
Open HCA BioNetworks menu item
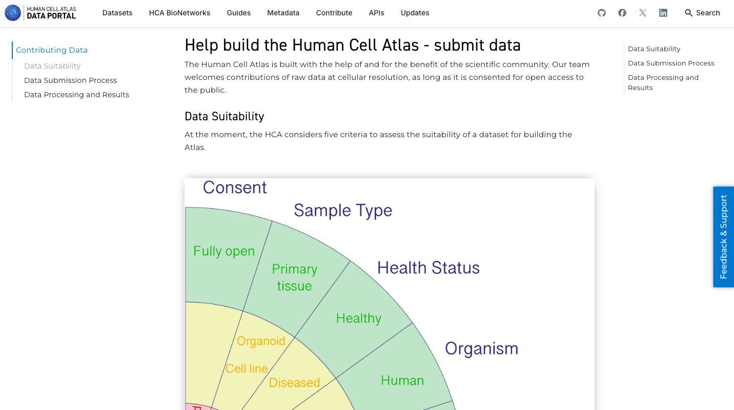click(x=179, y=13)
